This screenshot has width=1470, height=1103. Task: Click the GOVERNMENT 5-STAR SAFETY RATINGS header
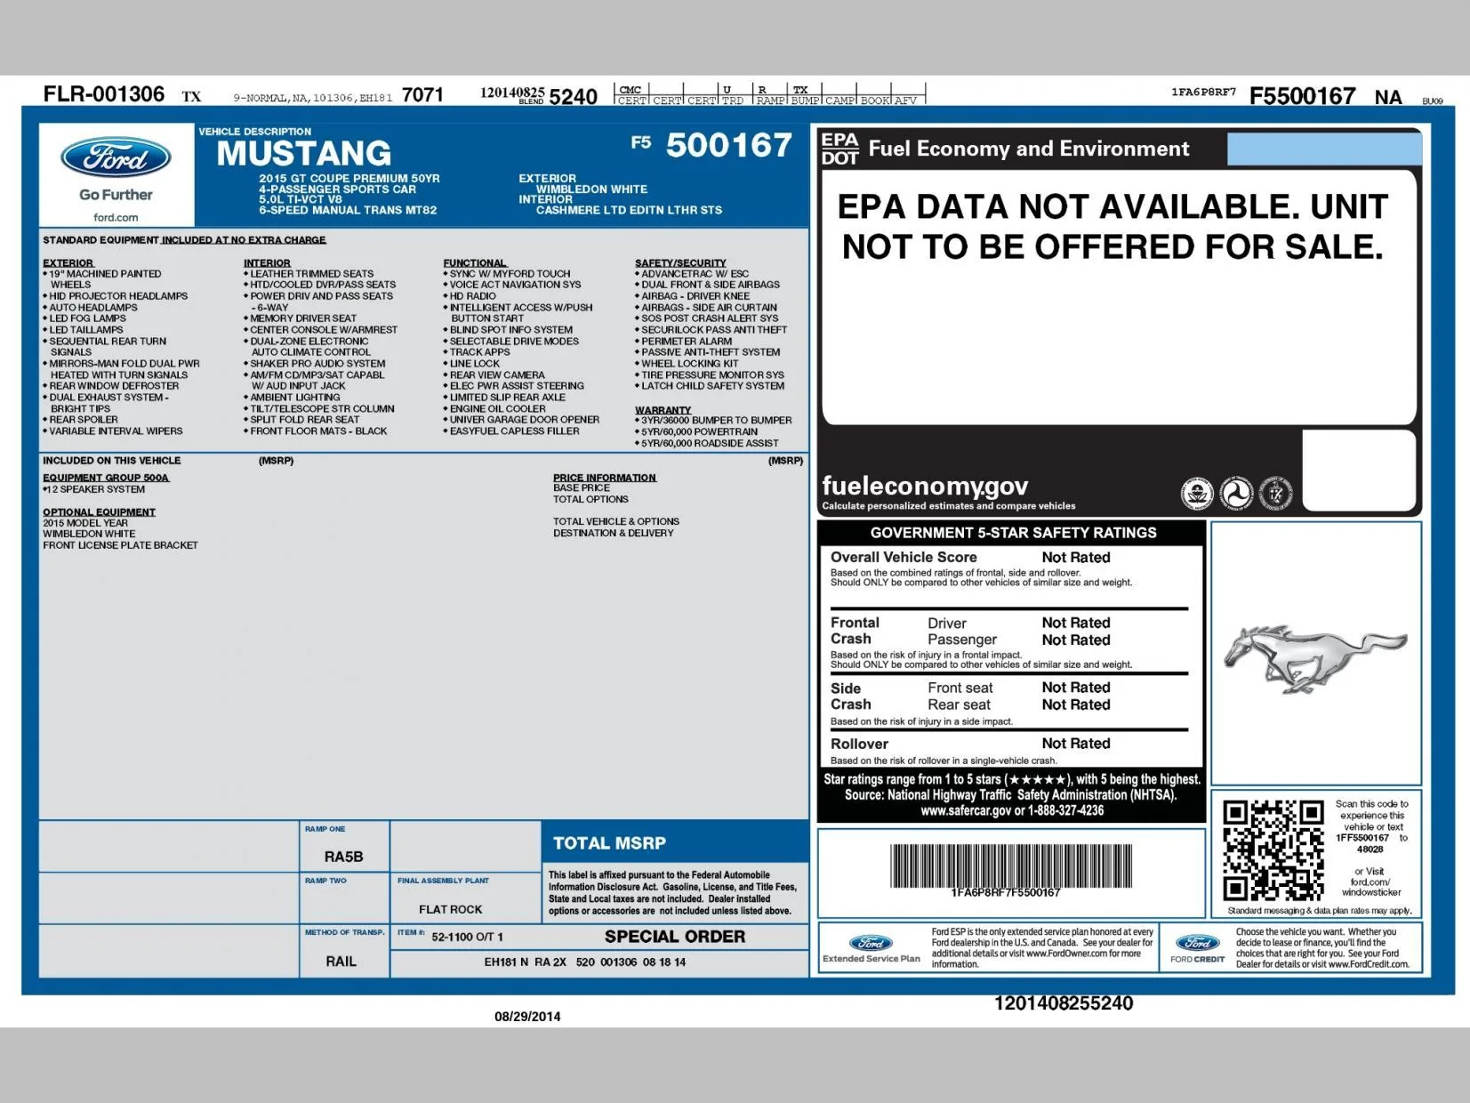click(1014, 533)
